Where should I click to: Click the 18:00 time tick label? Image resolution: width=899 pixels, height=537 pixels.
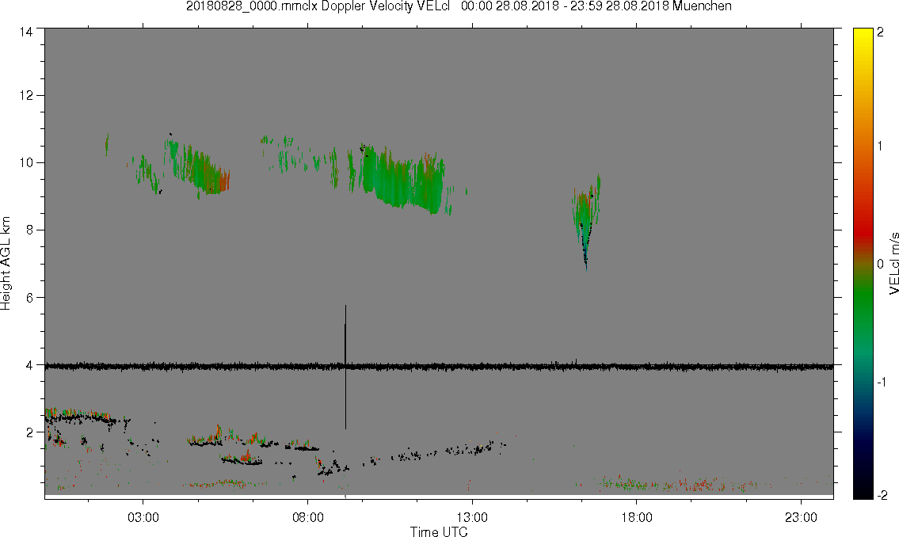click(637, 517)
